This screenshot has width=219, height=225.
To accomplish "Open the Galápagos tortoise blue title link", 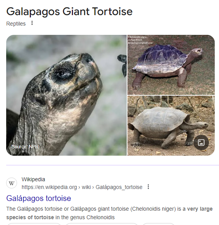I will (x=39, y=198).
